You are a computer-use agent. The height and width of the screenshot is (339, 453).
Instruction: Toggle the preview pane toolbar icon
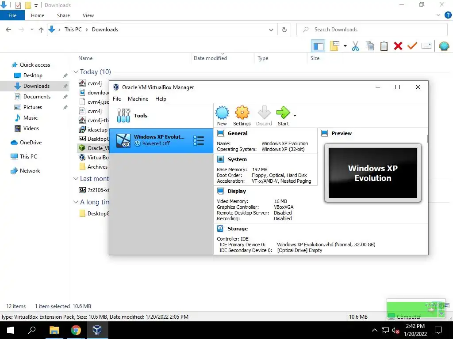coord(318,46)
